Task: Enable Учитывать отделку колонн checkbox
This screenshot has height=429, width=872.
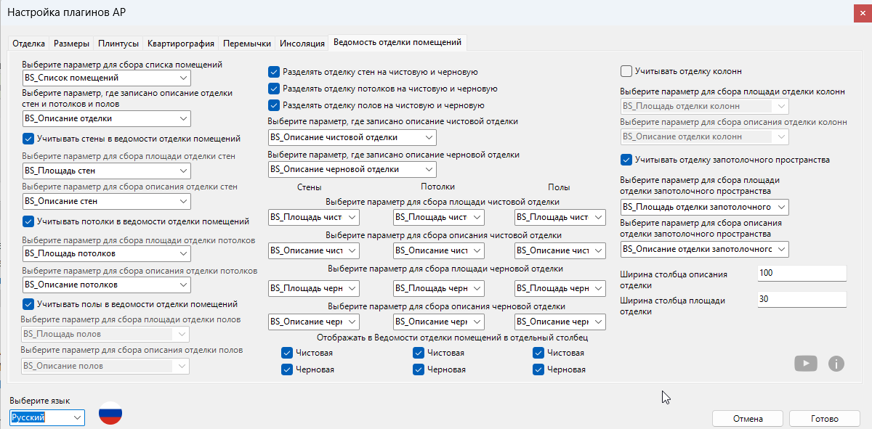Action: click(626, 71)
